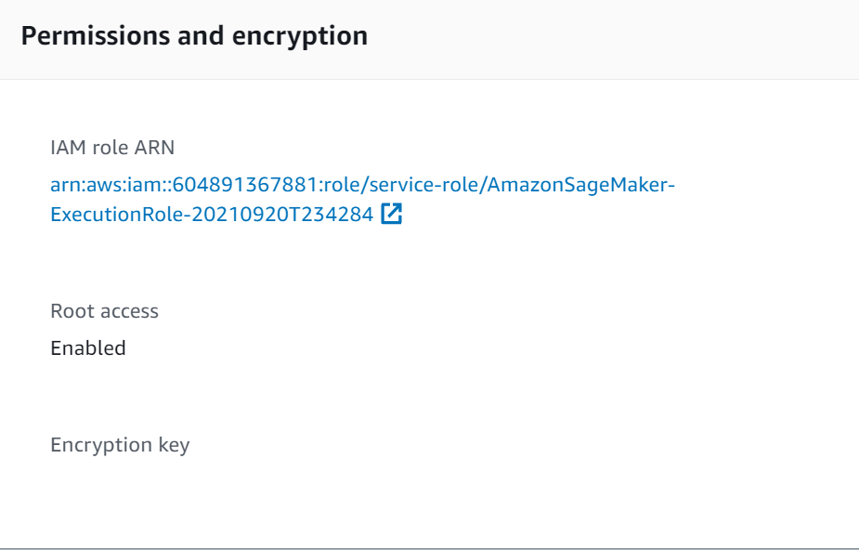Select the 'Permissions and encryption' panel heading
This screenshot has width=859, height=550.
pyautogui.click(x=194, y=36)
